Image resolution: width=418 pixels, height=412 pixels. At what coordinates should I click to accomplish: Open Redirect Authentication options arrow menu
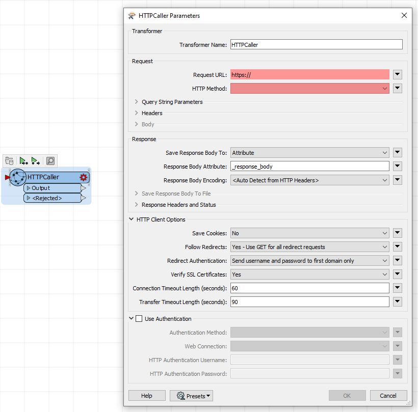398,260
